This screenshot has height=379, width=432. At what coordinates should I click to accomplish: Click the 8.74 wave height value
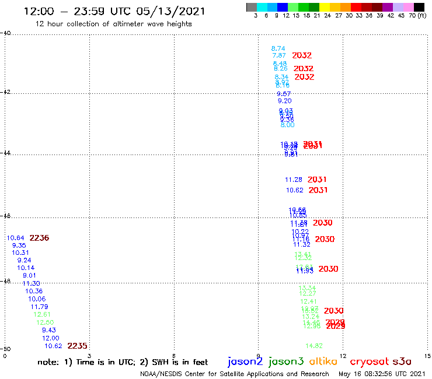pos(278,48)
